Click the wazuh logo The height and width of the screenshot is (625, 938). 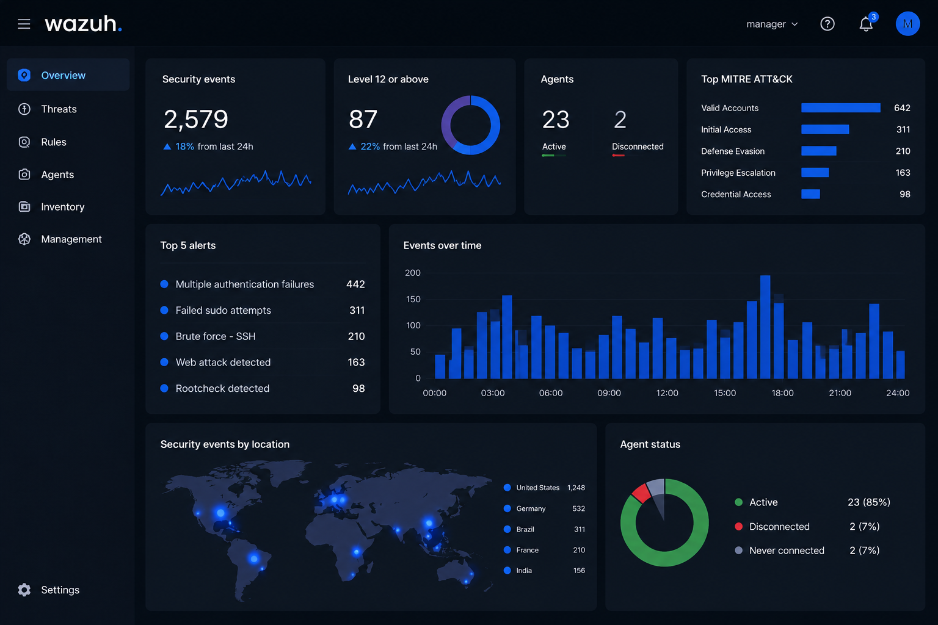(x=84, y=24)
